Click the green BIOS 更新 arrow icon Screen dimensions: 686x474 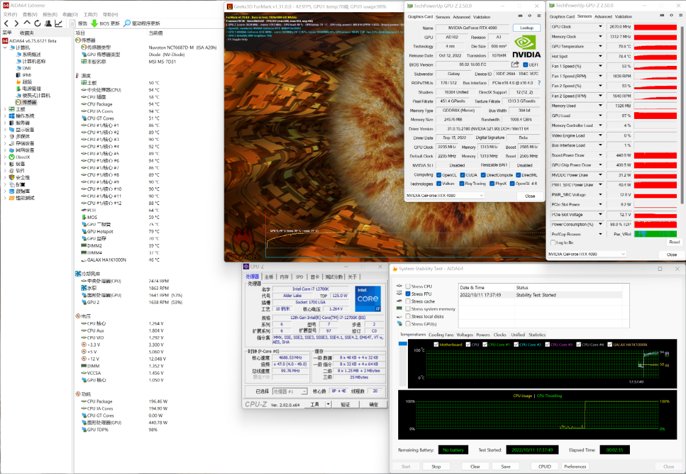coord(95,23)
